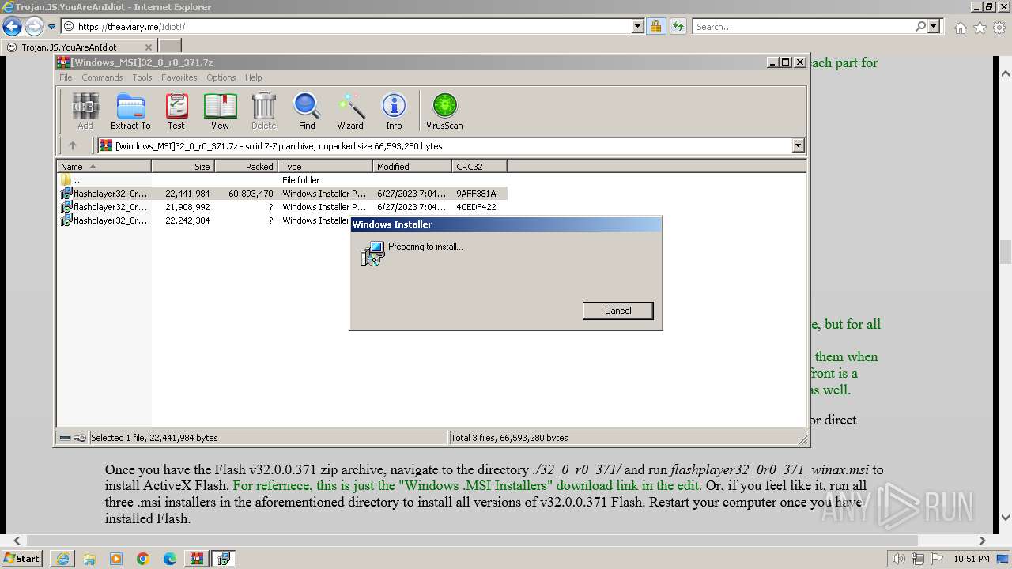Close the IE tab with X

tap(149, 47)
